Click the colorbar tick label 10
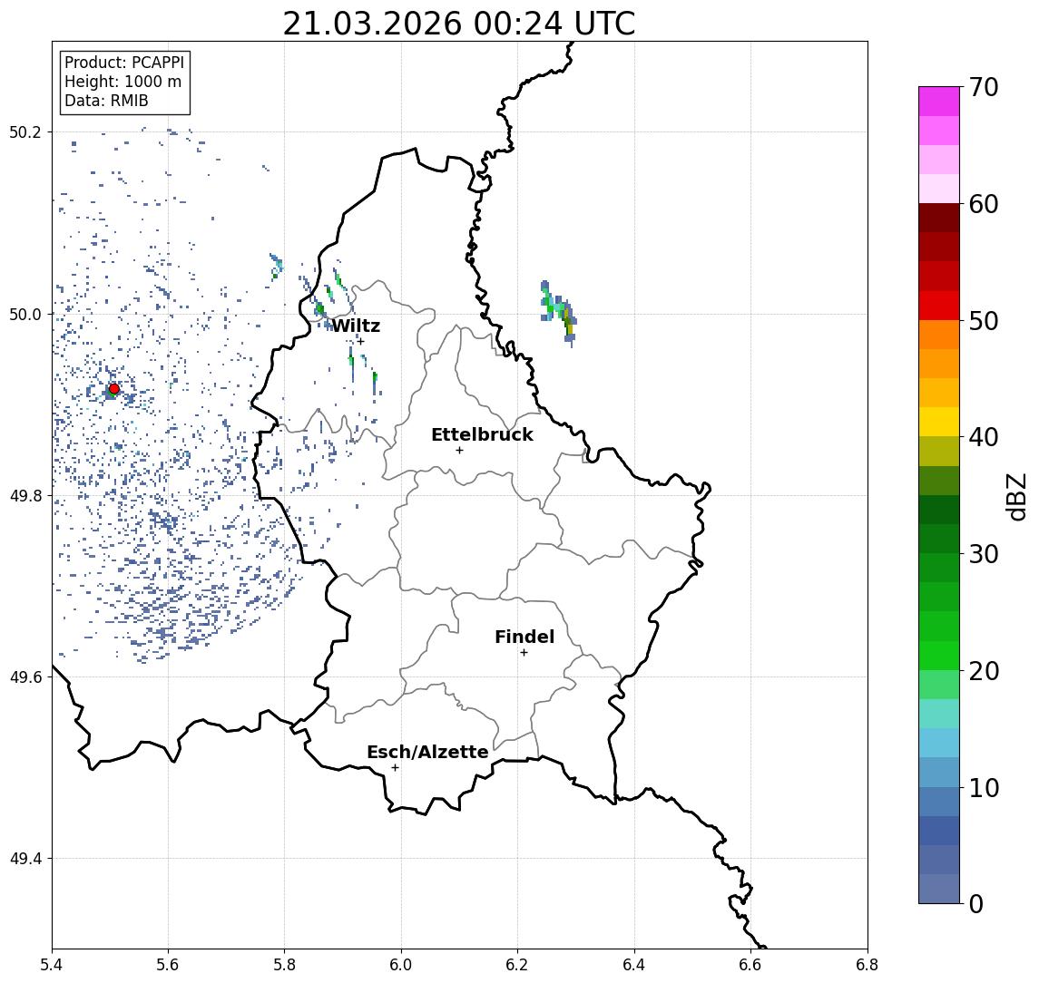This screenshot has width=1039, height=983. click(x=983, y=787)
